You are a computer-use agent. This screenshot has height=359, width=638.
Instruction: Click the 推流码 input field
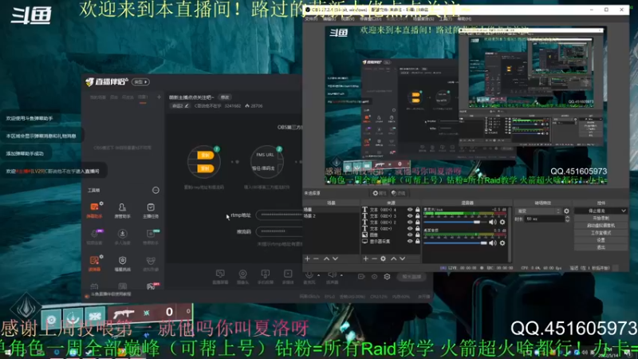coord(279,231)
